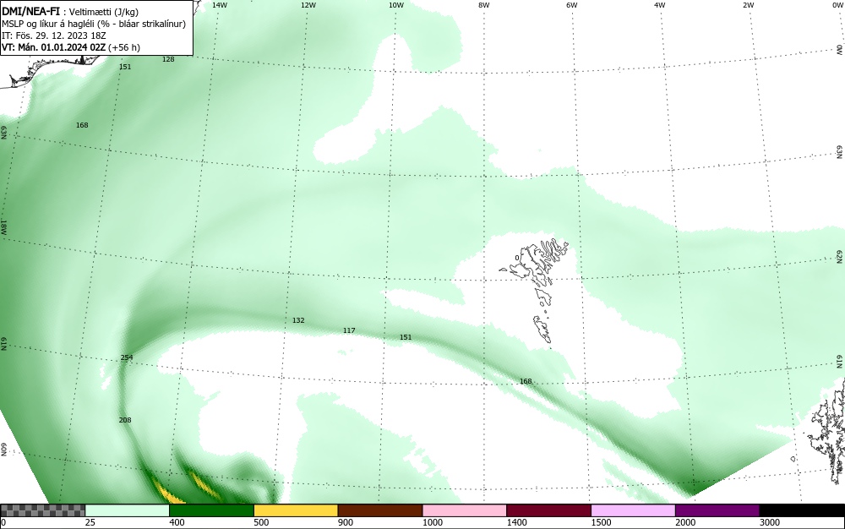
Task: Click the '12W' longitude label
Action: click(x=308, y=5)
